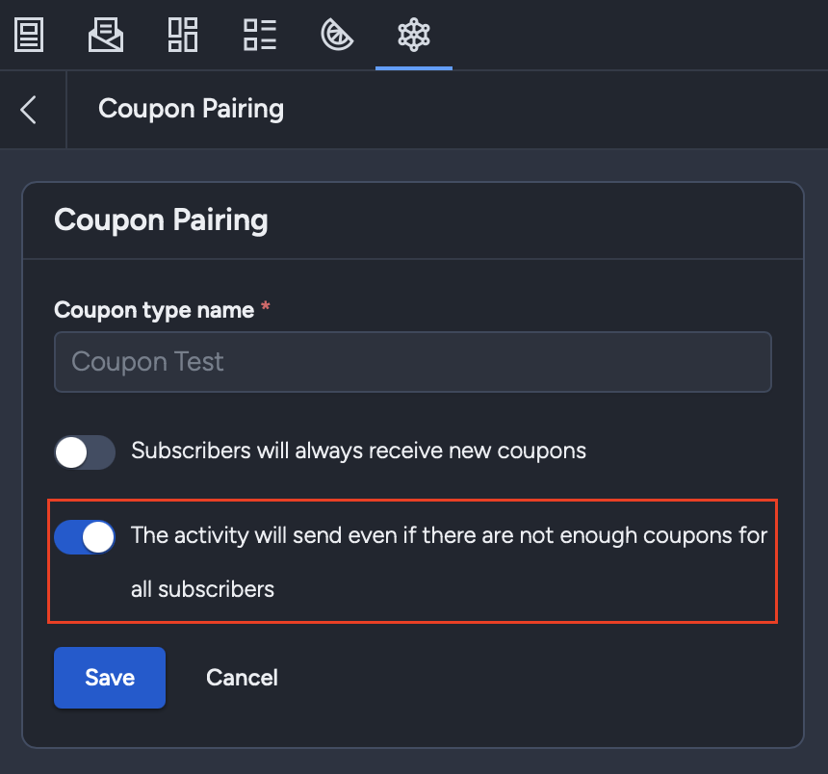Disable the 'activity will send' coupon toggle
This screenshot has height=774, width=828.
[85, 537]
